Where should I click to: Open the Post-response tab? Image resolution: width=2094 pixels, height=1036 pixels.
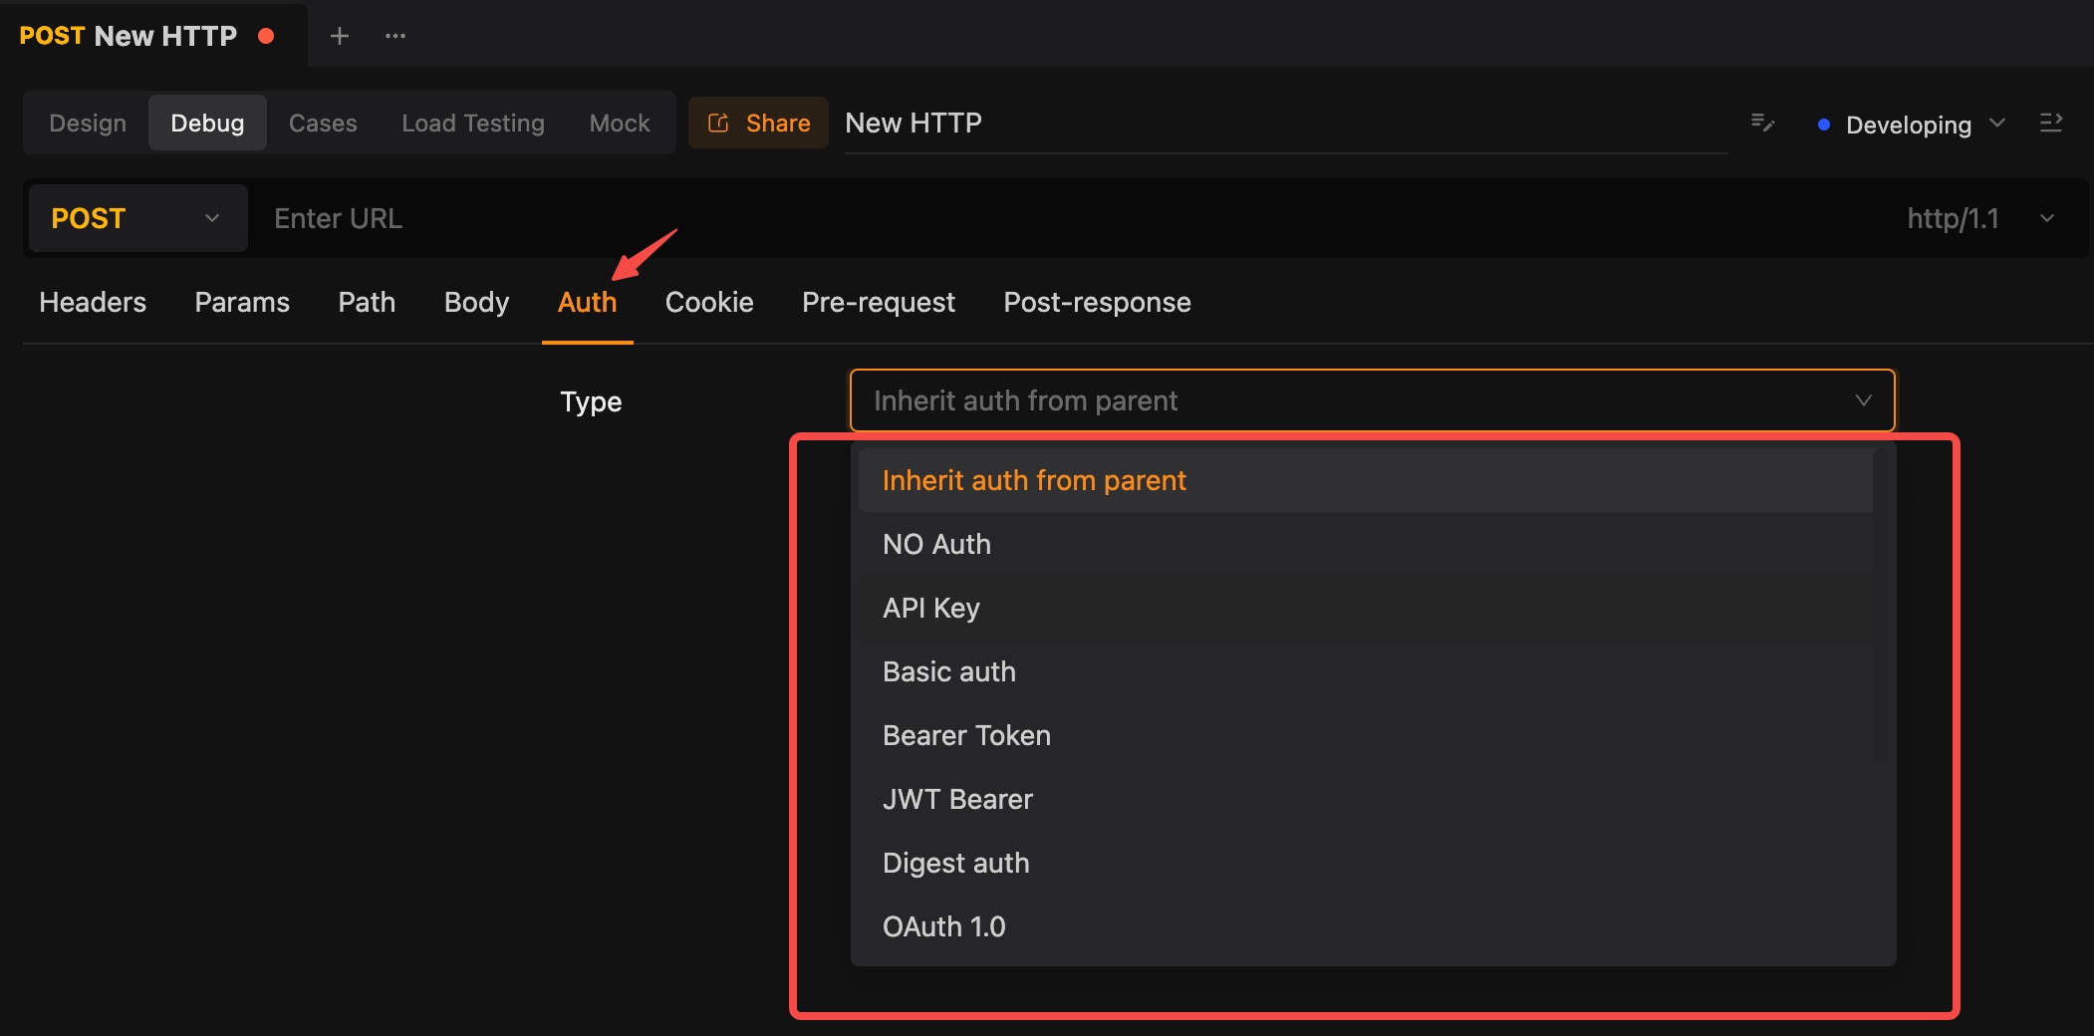click(x=1097, y=302)
